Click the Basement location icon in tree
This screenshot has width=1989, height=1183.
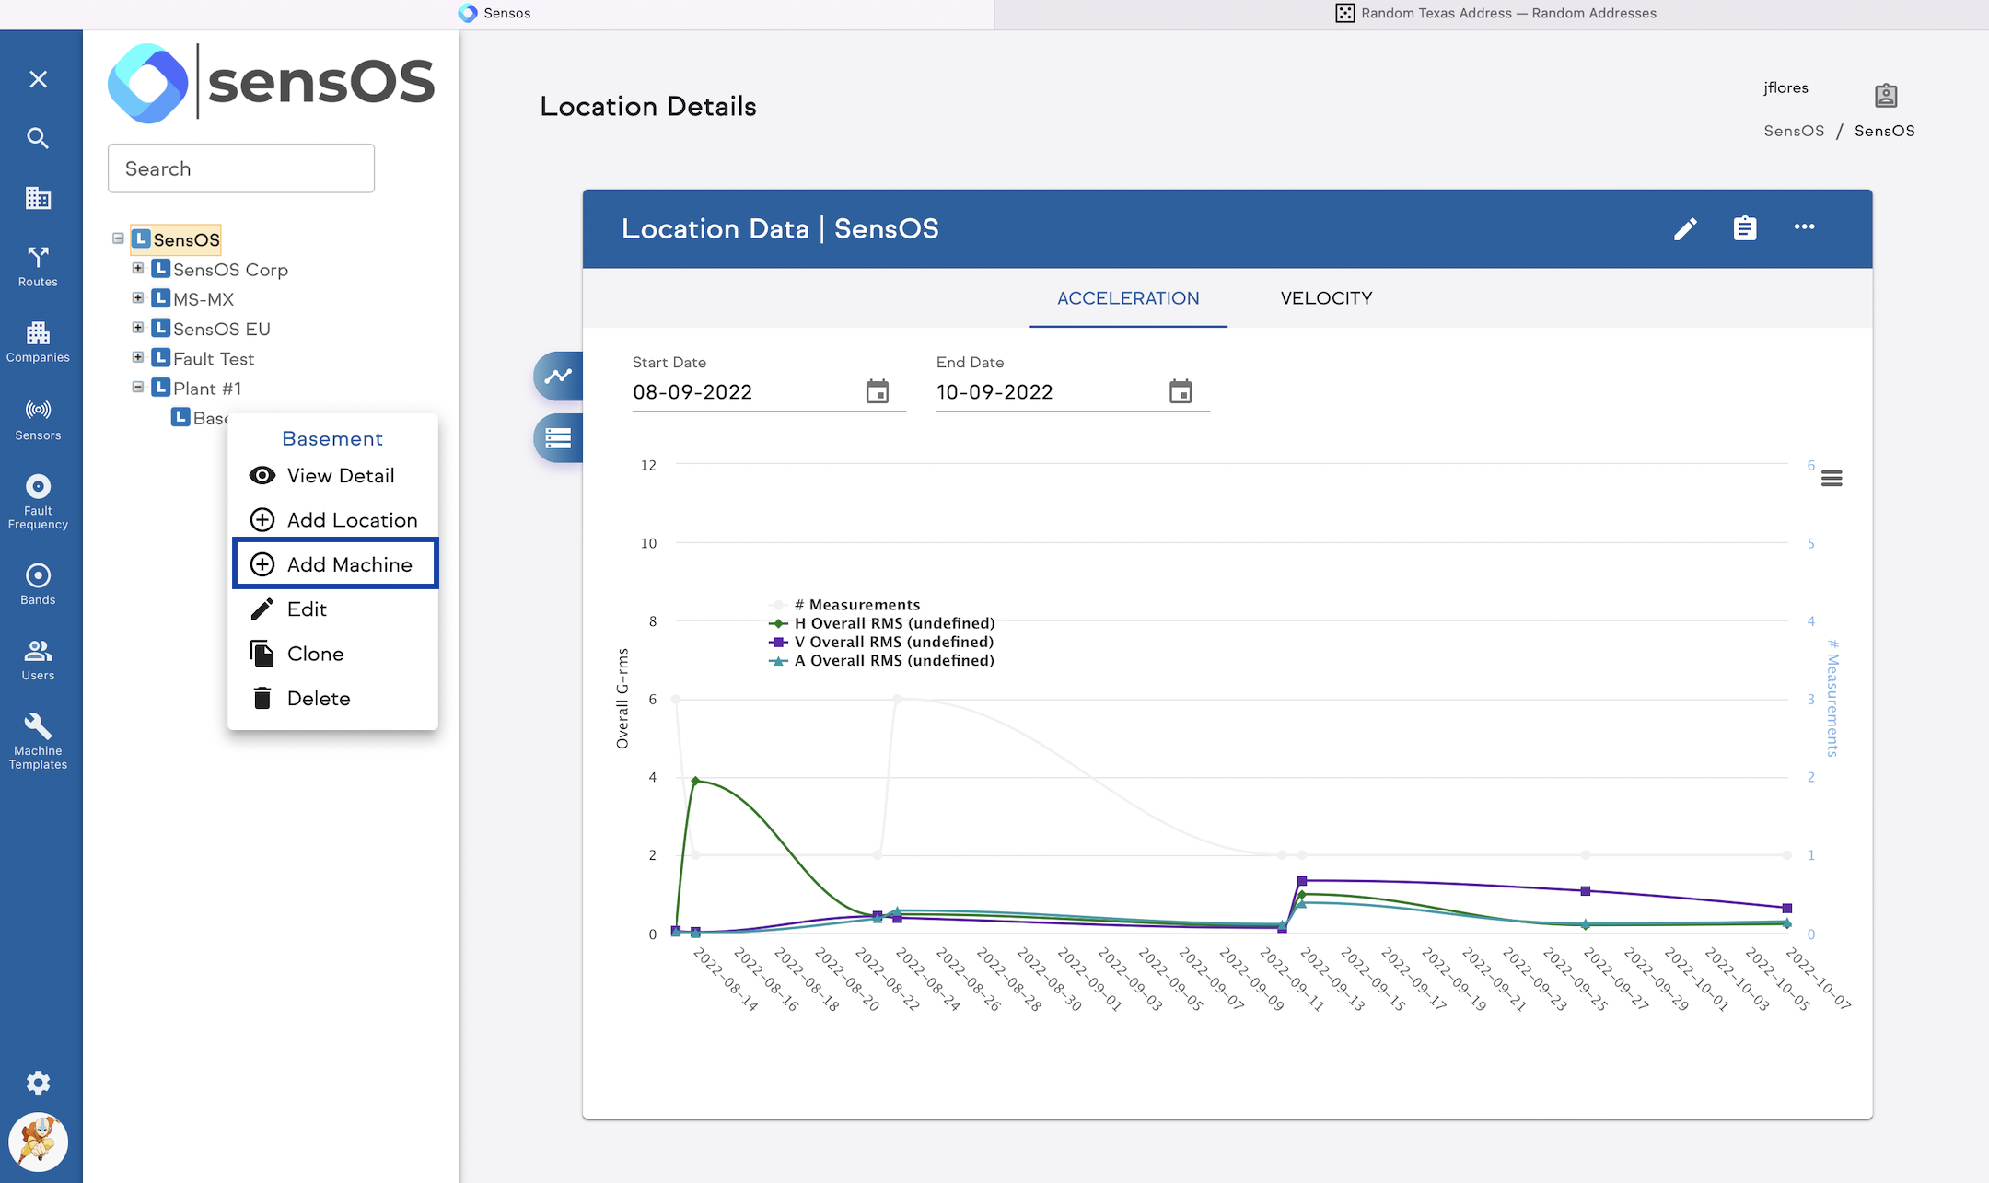point(180,417)
